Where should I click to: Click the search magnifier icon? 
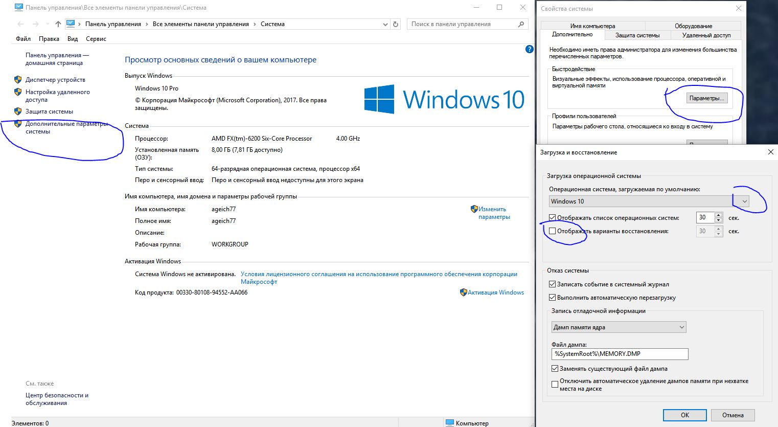tap(521, 24)
